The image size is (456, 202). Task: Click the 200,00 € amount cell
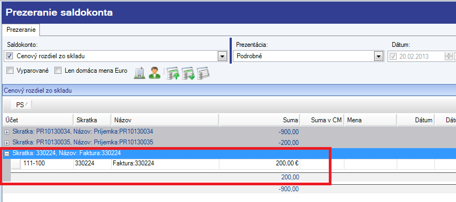click(259, 164)
